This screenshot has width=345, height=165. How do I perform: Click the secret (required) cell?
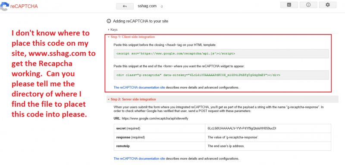point(159,128)
